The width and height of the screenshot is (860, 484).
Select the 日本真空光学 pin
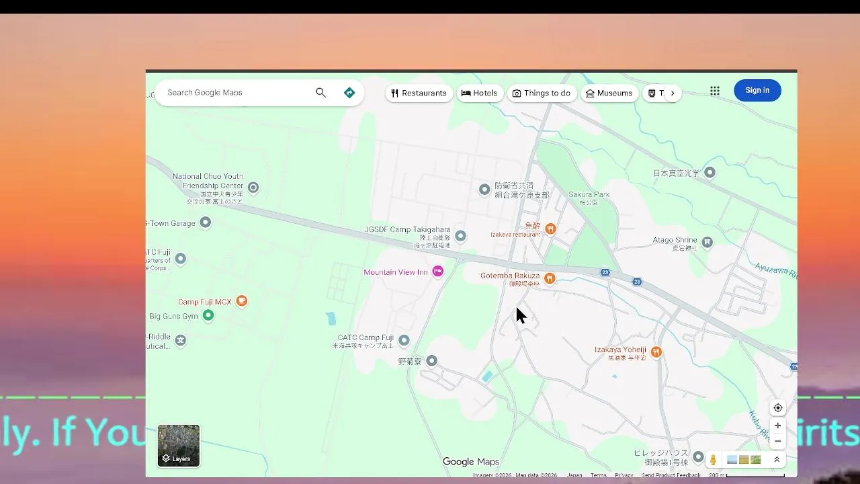709,173
